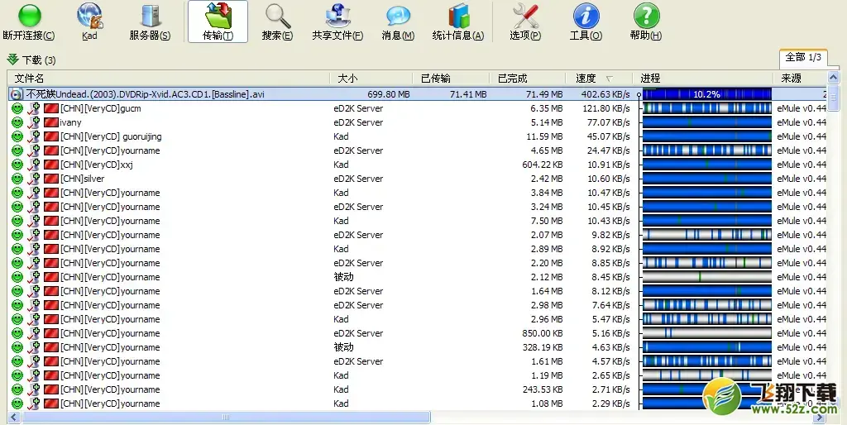Open the Options (选项) toolbar icon
This screenshot has height=425, width=847.
click(525, 21)
